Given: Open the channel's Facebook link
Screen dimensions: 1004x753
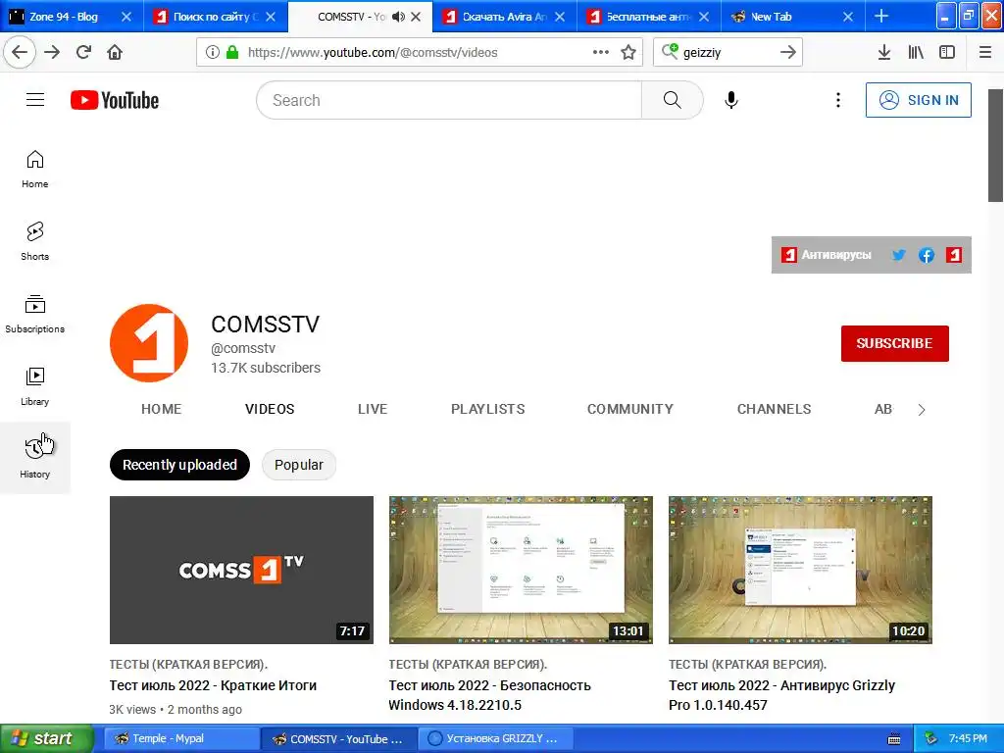Looking at the screenshot, I should click(x=927, y=255).
